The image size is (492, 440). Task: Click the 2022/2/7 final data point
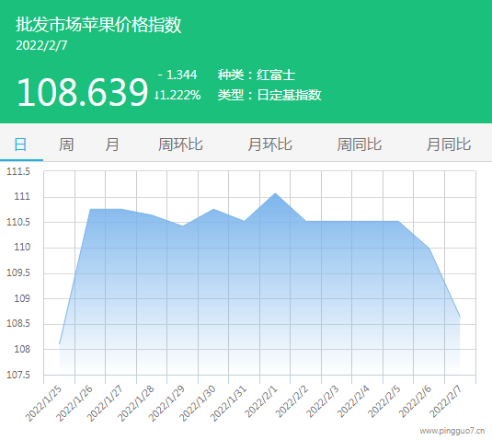pos(460,317)
